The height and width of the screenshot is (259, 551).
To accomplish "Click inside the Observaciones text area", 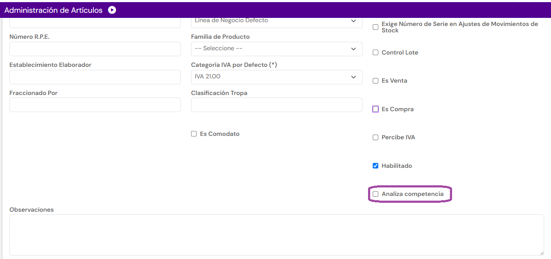I will click(x=277, y=235).
